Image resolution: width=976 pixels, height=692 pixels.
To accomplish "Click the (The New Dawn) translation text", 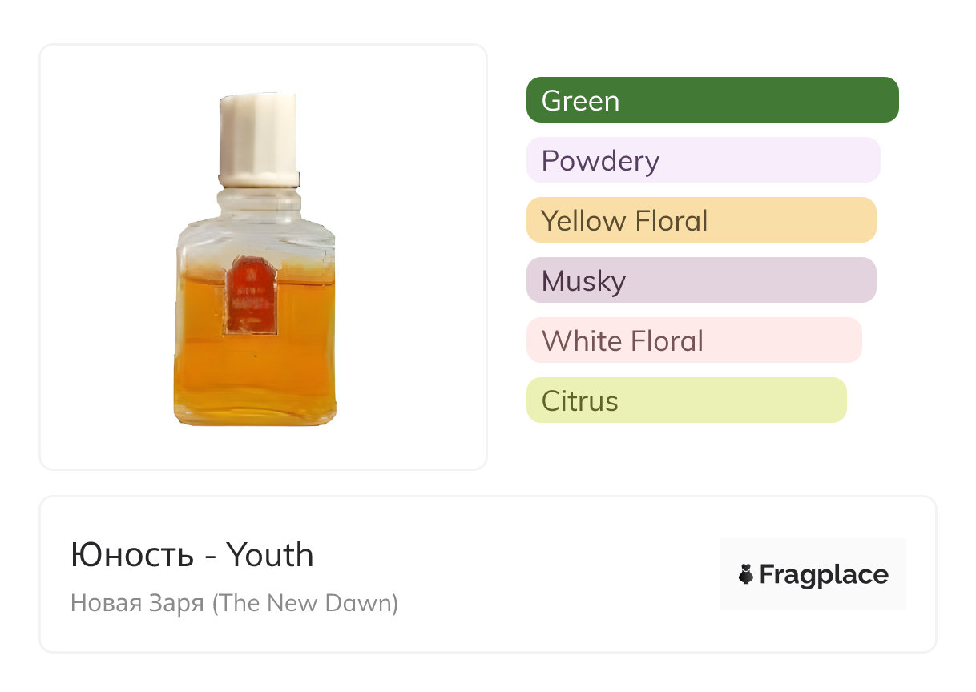I will pyautogui.click(x=305, y=602).
